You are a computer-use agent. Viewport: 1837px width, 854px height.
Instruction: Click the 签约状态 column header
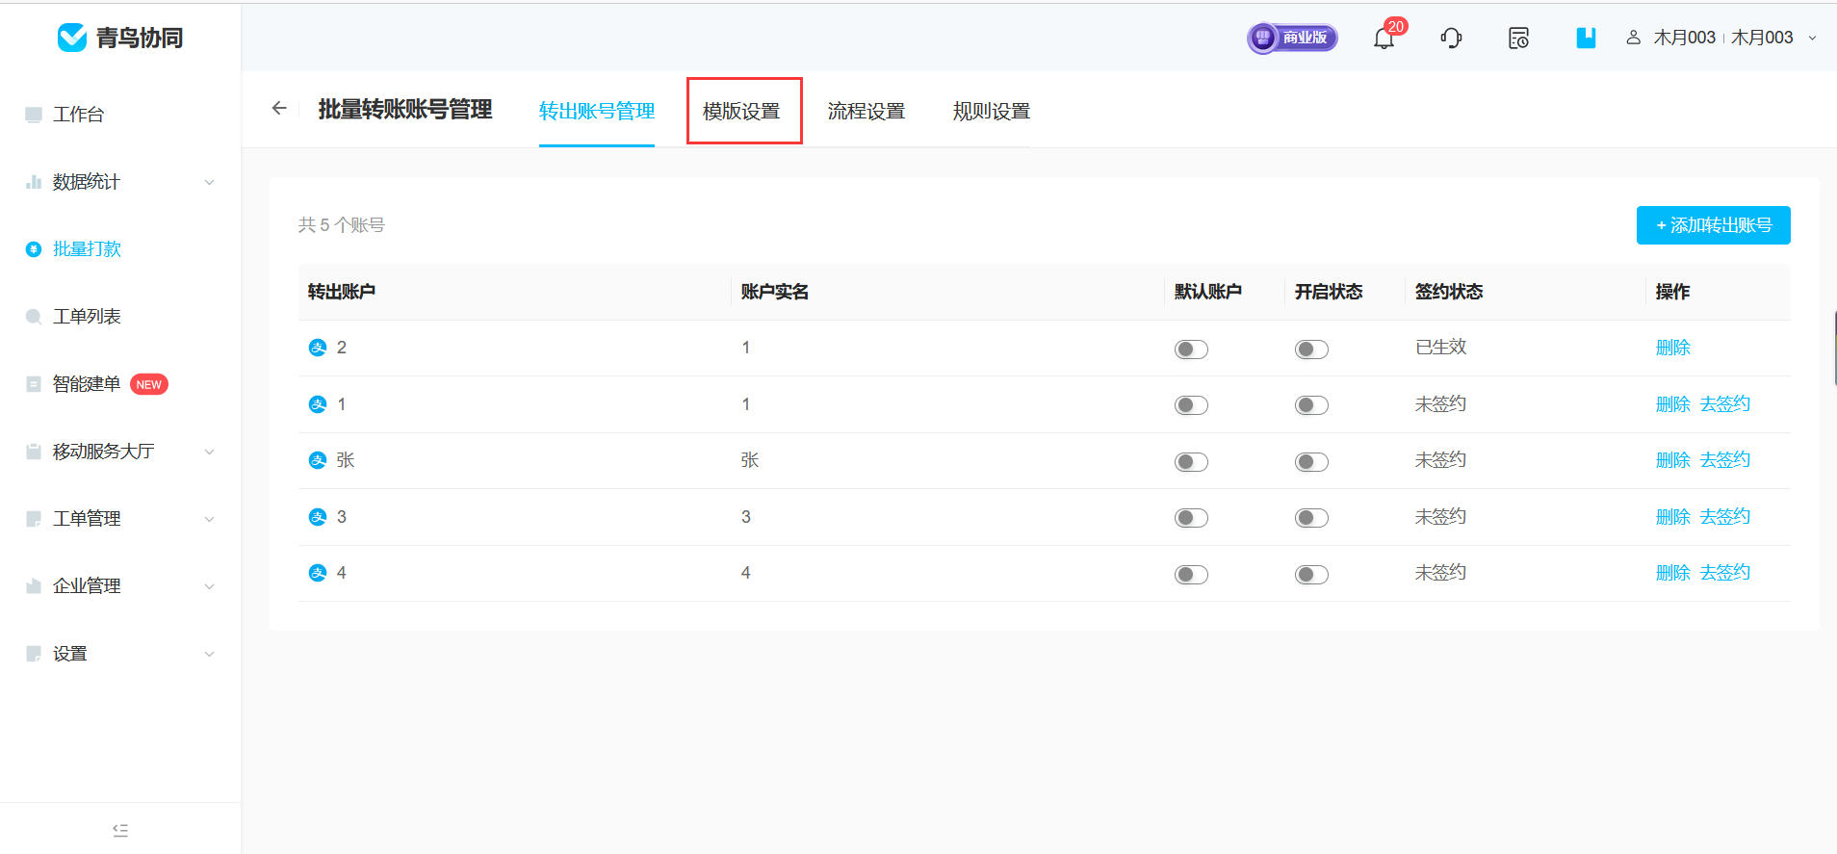[1449, 292]
